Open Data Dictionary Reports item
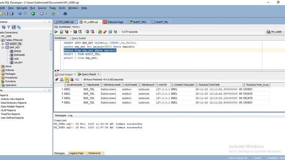Image resolution: width=285 pixels, height=160 pixels. tap(13, 103)
